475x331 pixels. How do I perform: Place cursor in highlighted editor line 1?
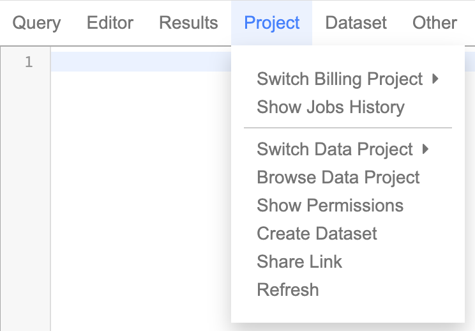pos(140,63)
